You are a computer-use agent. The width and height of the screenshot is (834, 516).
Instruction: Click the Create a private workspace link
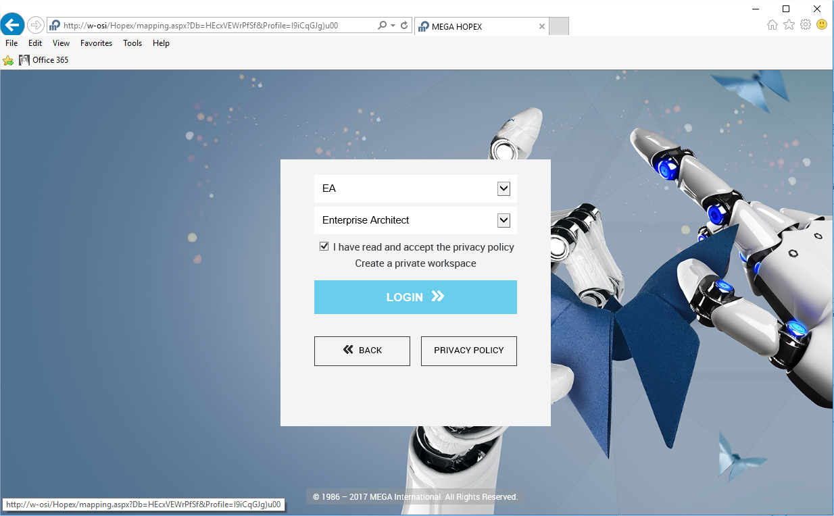pyautogui.click(x=416, y=263)
